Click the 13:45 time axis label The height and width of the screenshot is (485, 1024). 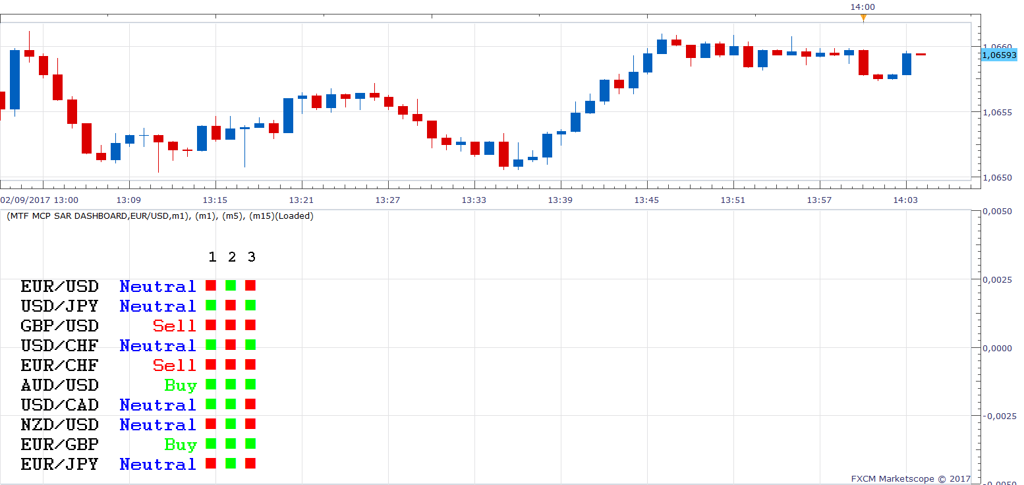click(x=646, y=200)
